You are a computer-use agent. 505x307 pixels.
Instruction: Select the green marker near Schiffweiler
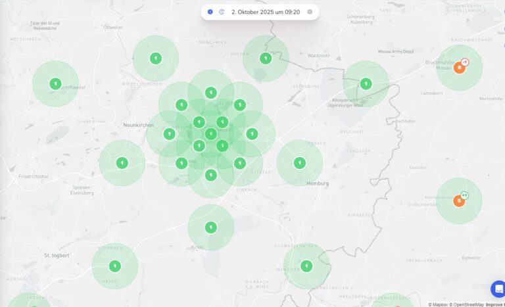[55, 83]
